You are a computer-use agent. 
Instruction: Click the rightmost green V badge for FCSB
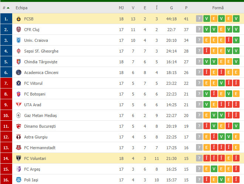coord(236,19)
